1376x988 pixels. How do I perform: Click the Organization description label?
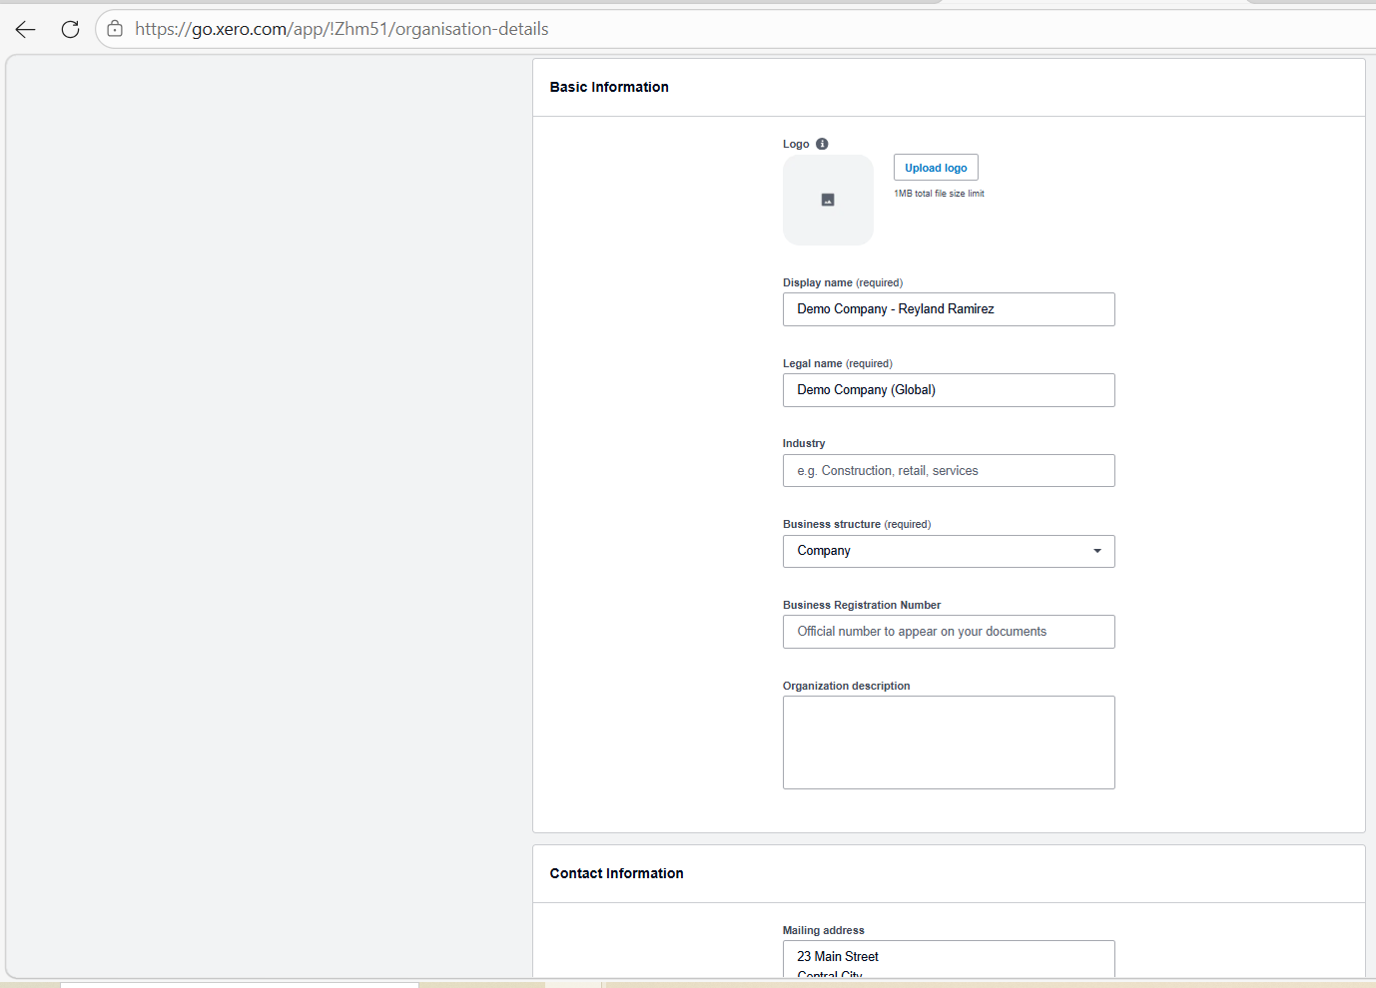[x=847, y=686]
